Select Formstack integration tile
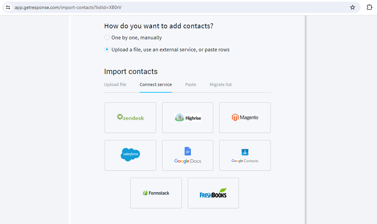Screen dimensions: 377x224 point(156,193)
